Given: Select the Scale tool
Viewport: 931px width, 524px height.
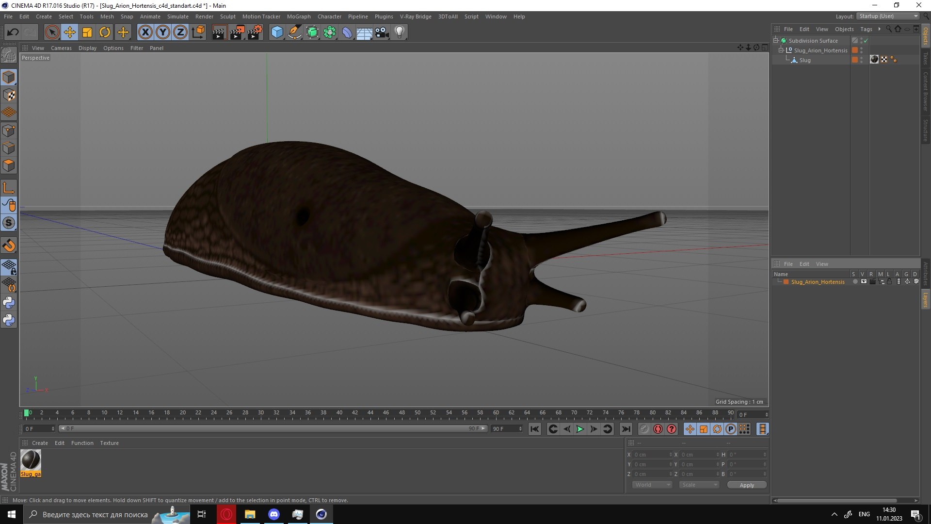Looking at the screenshot, I should [x=87, y=33].
